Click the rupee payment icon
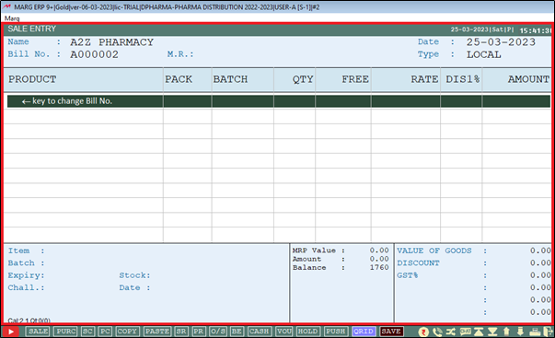This screenshot has width=555, height=338. coord(423,332)
